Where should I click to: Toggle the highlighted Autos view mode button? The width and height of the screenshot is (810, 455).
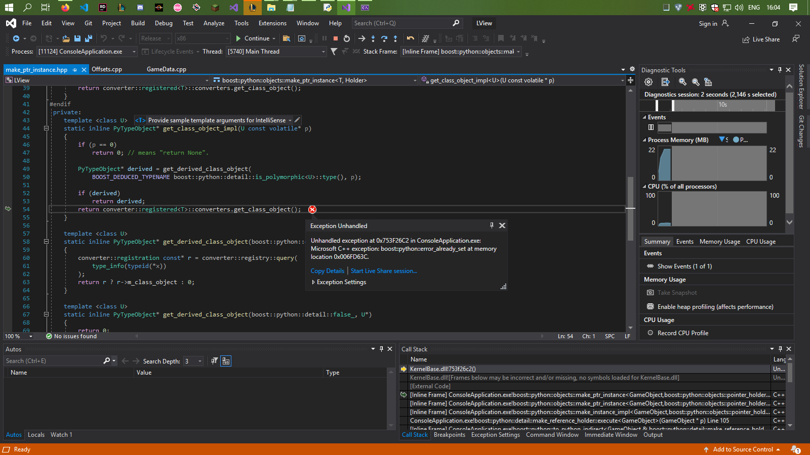pos(226,361)
